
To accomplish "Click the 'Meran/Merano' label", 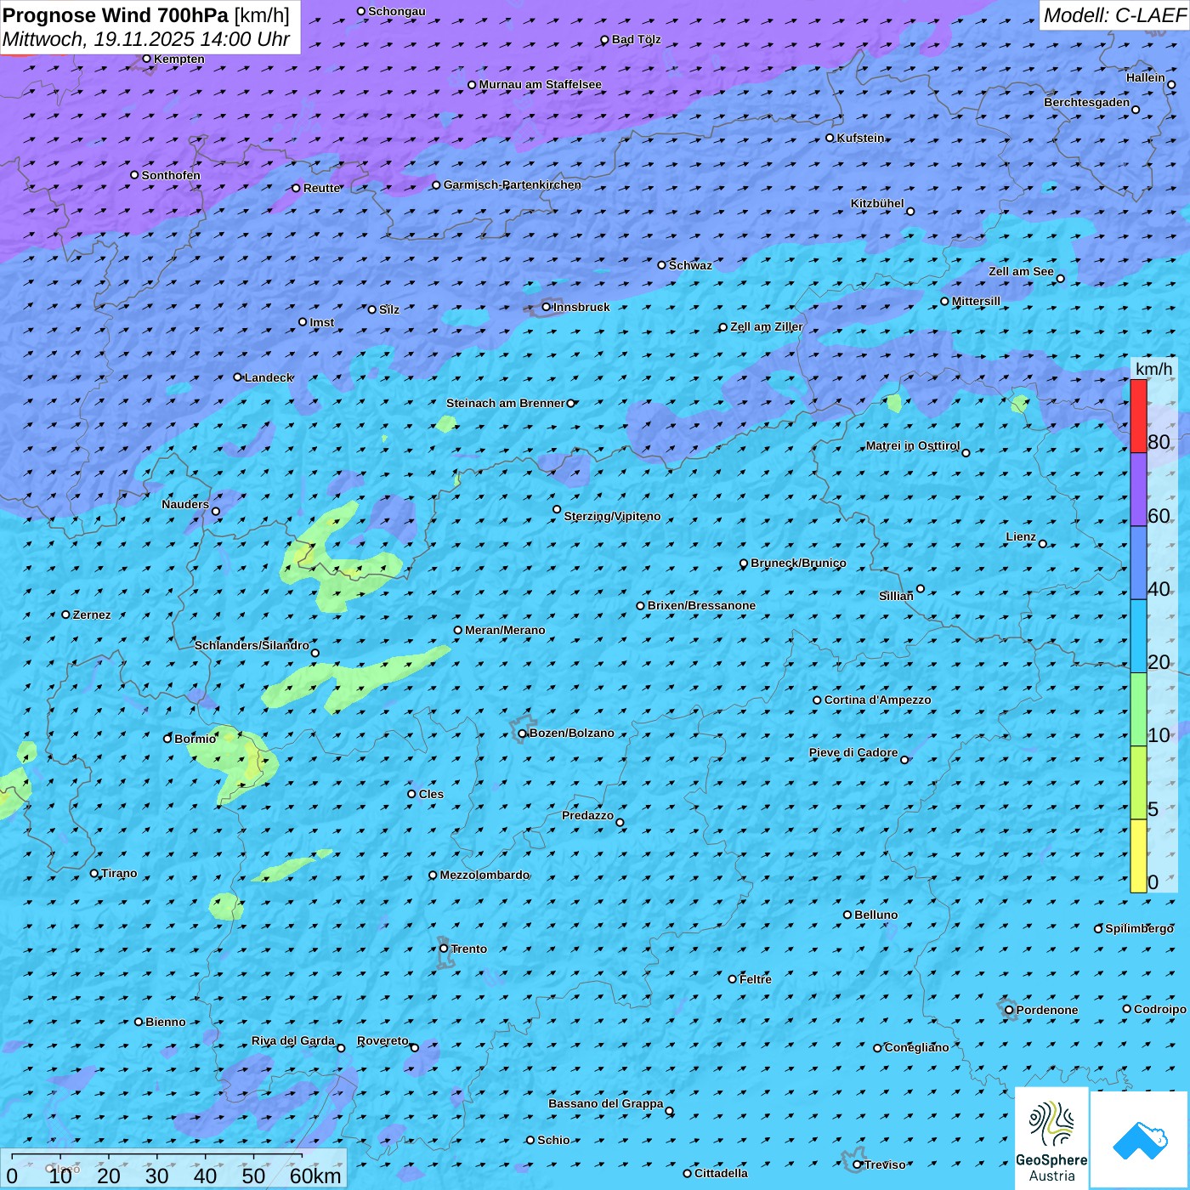I will click(x=505, y=630).
